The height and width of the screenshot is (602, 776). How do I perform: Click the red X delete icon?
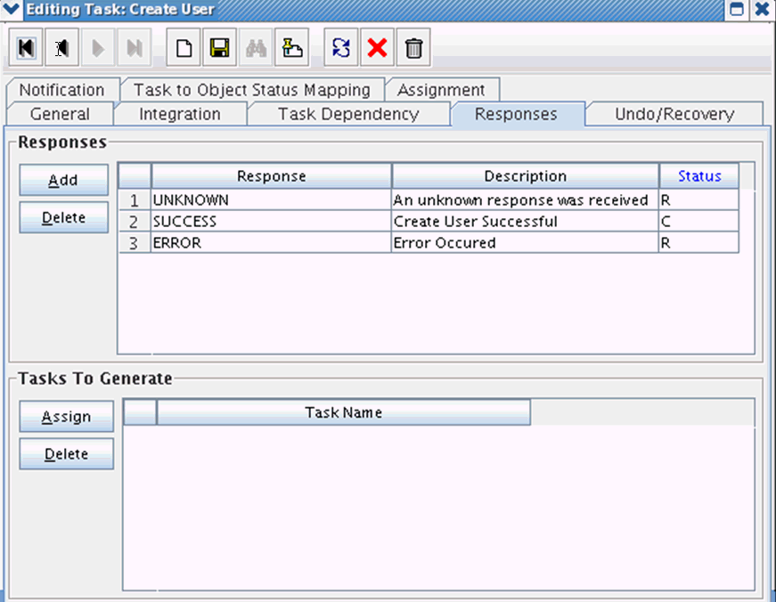(x=377, y=48)
